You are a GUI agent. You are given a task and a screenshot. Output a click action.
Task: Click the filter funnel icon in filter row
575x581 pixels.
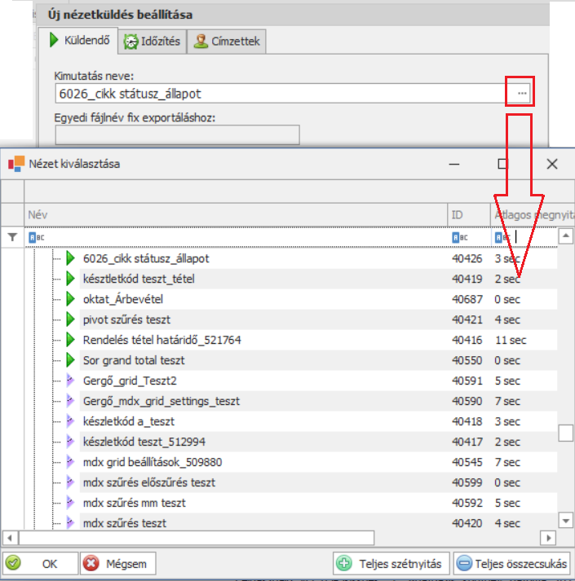coord(11,237)
